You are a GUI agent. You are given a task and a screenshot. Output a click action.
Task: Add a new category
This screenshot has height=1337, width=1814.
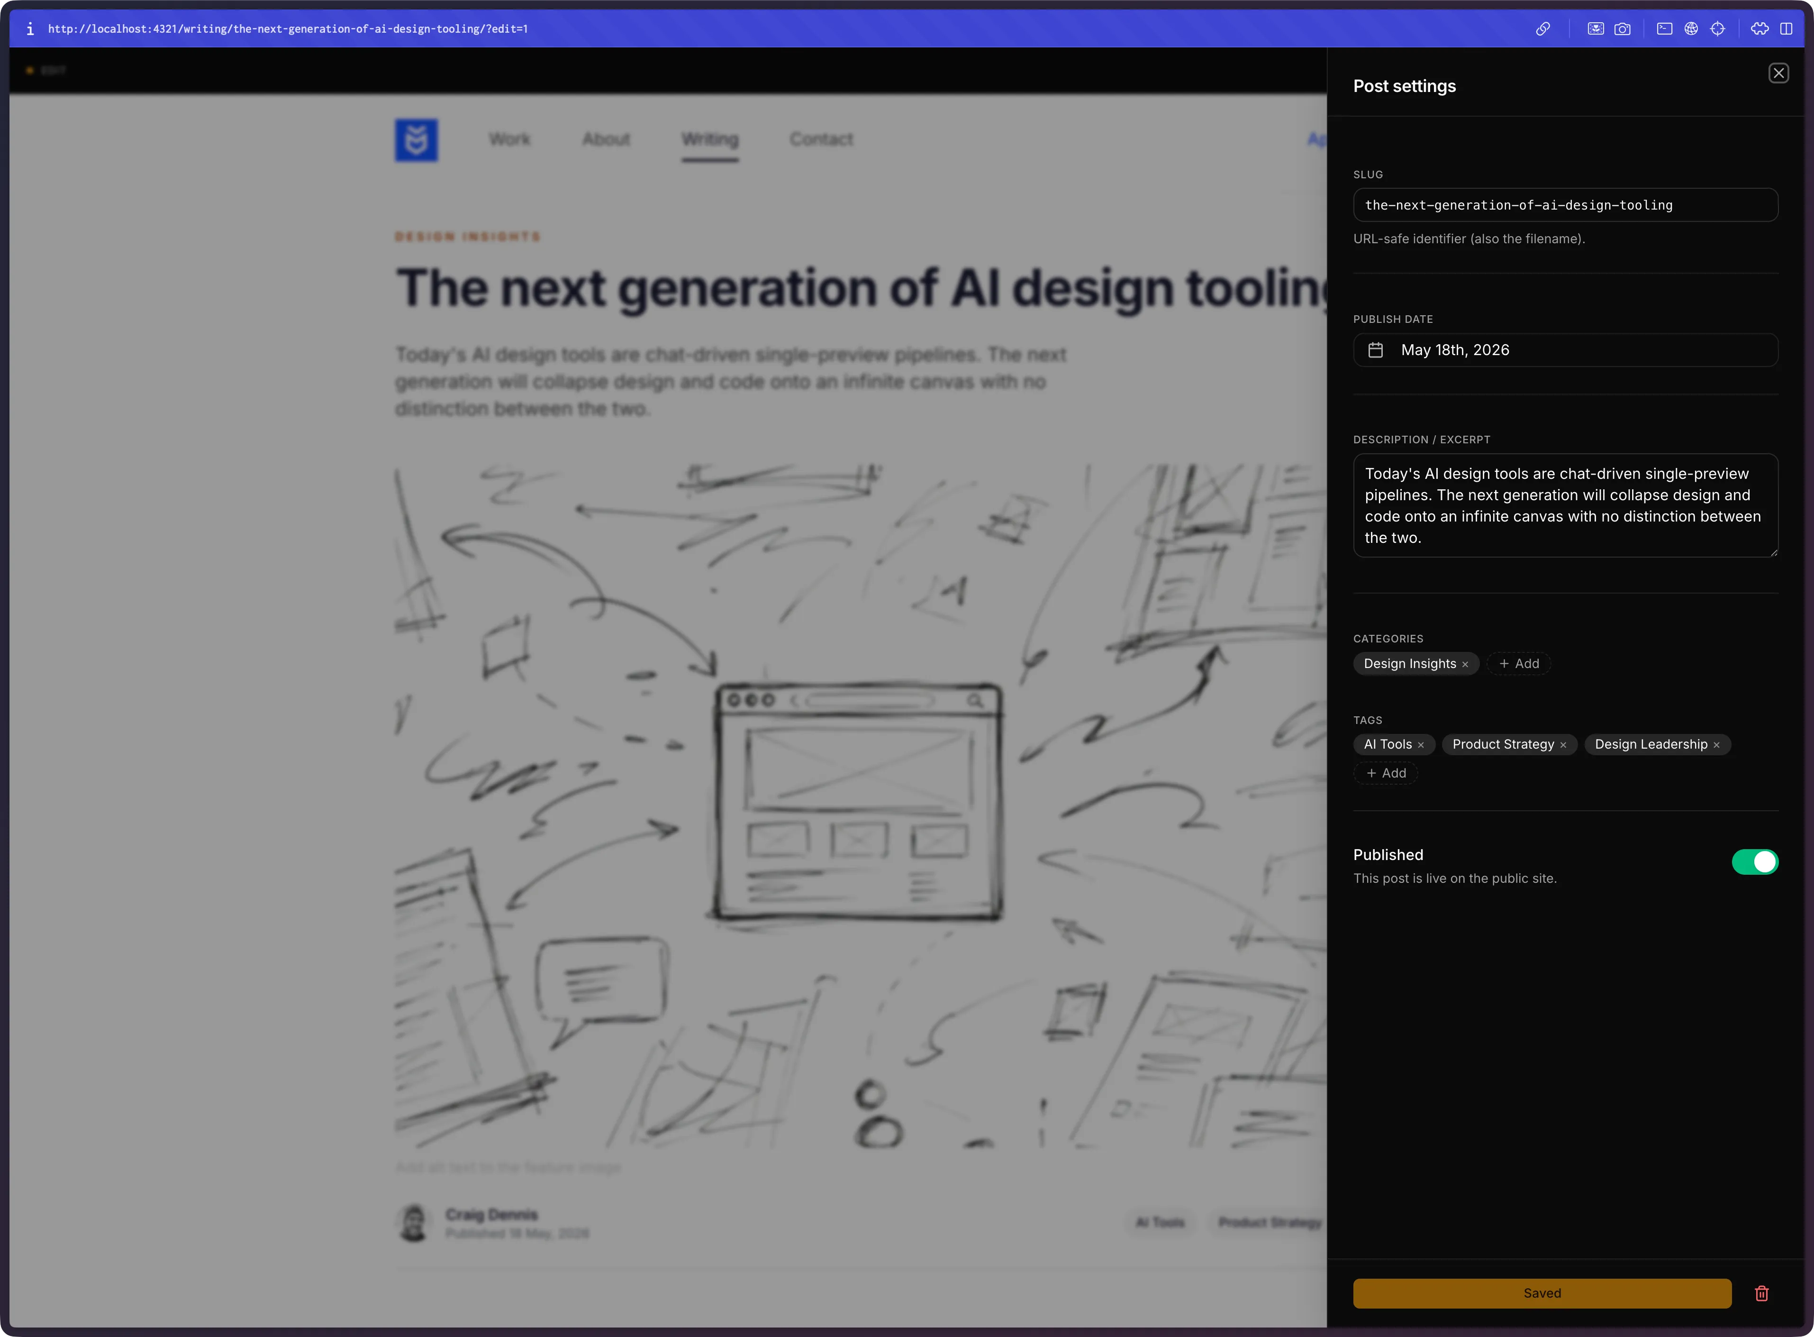click(x=1519, y=664)
